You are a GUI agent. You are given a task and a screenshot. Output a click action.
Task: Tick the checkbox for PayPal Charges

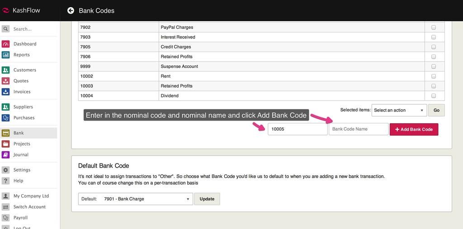click(x=434, y=27)
